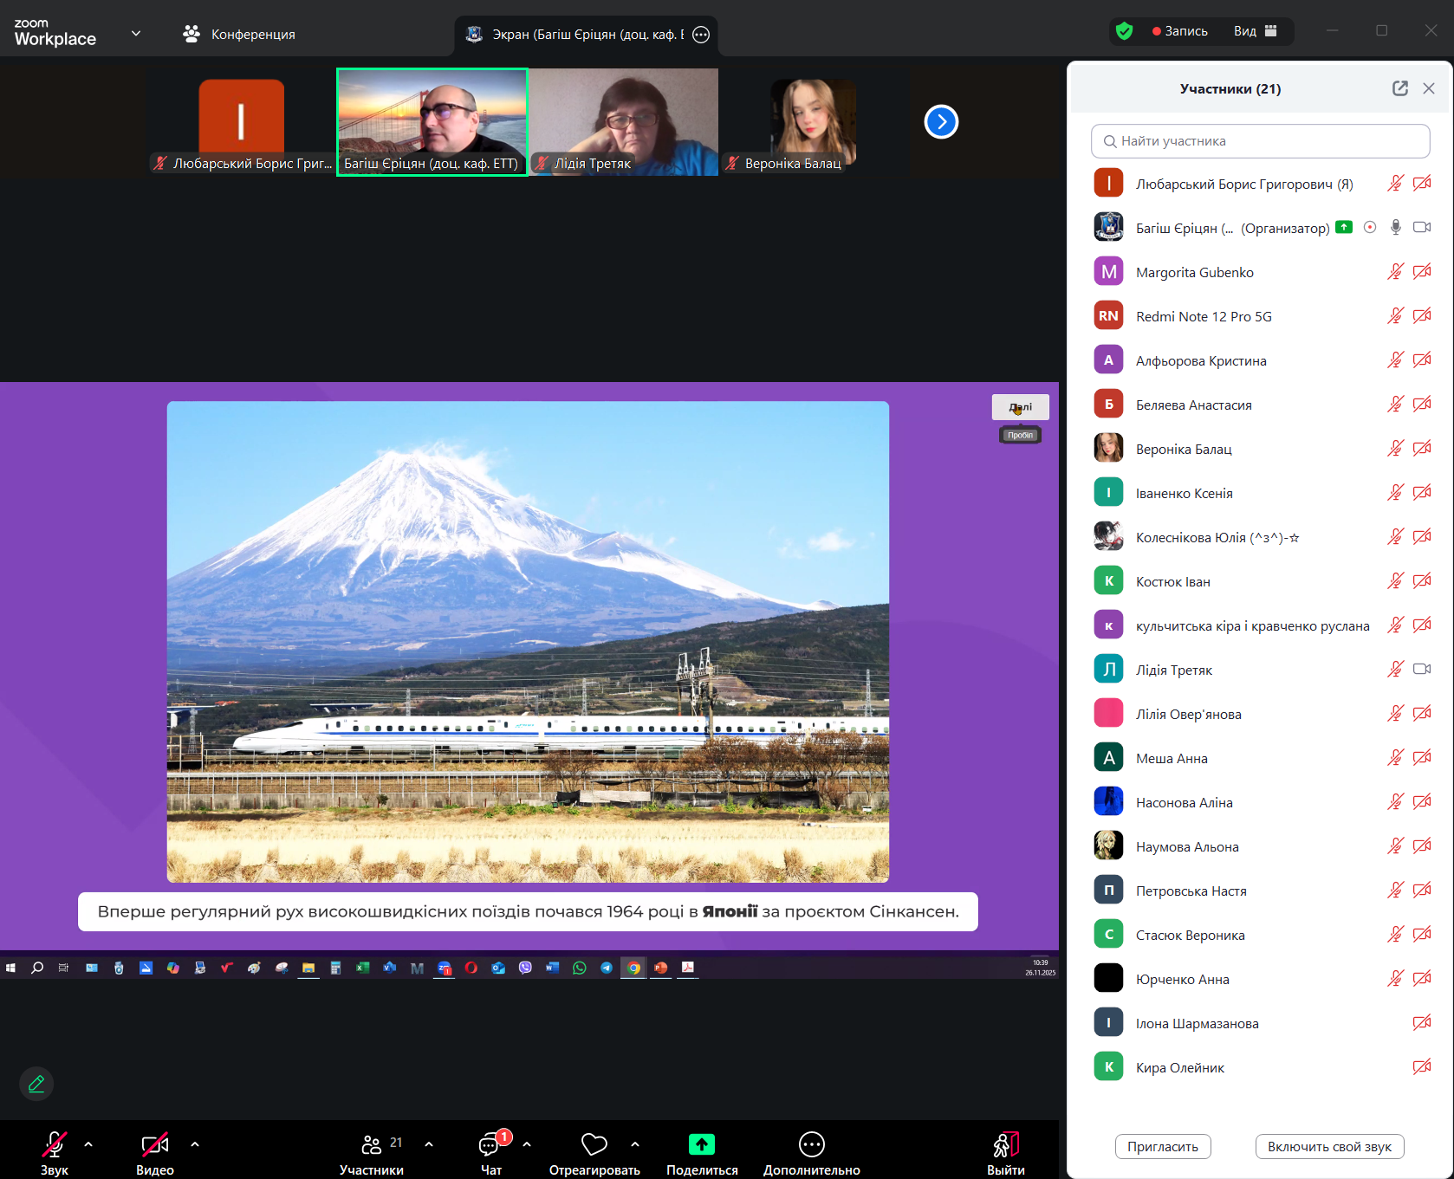Screen dimensions: 1454x1179
Task: Pop out the participants panel
Action: coord(1399,88)
